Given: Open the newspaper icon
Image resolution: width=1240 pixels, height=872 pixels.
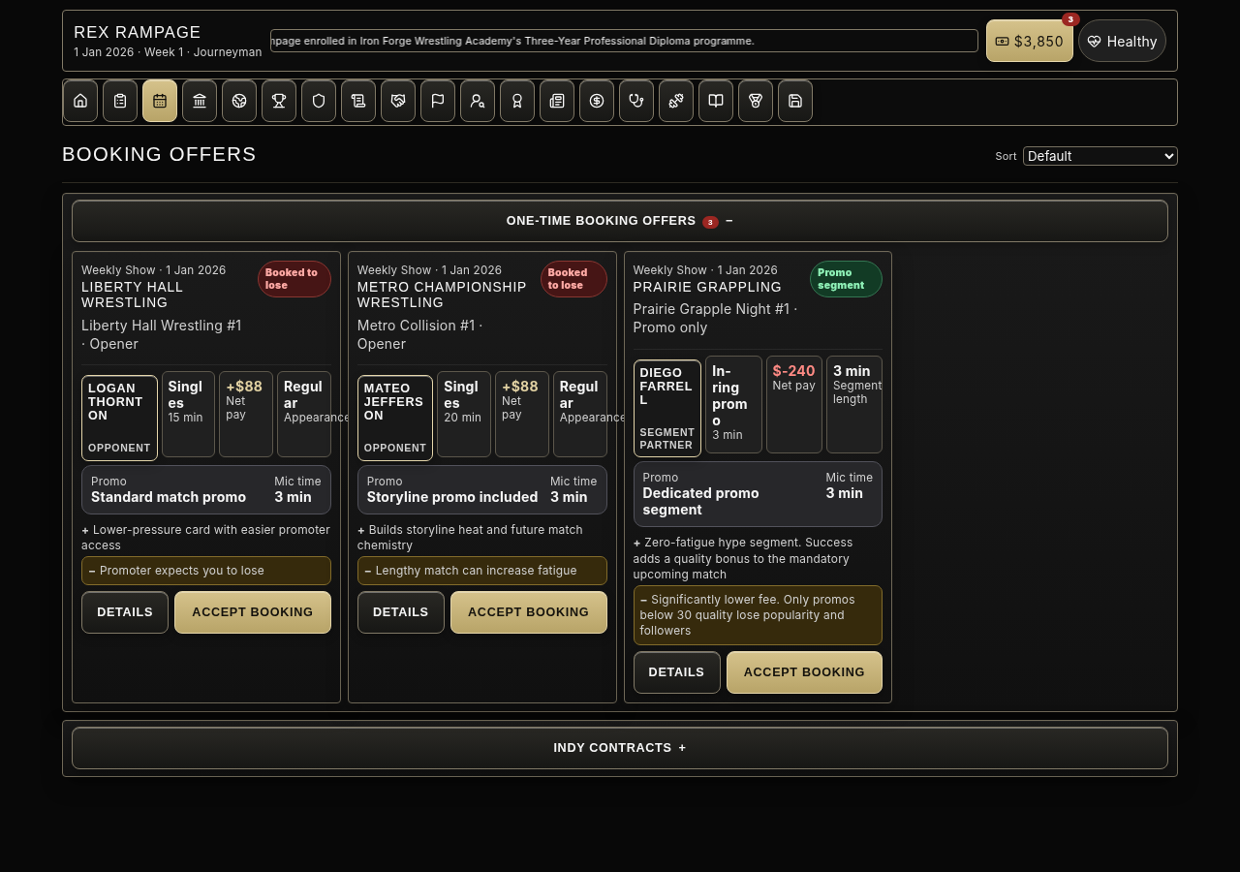Looking at the screenshot, I should pyautogui.click(x=557, y=101).
